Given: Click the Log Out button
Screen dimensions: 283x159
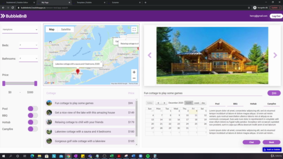Looking at the screenshot, I should (276, 16).
